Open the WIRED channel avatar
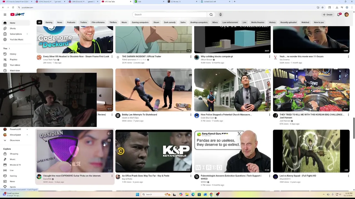This screenshot has width=355, height=199. coord(197,177)
